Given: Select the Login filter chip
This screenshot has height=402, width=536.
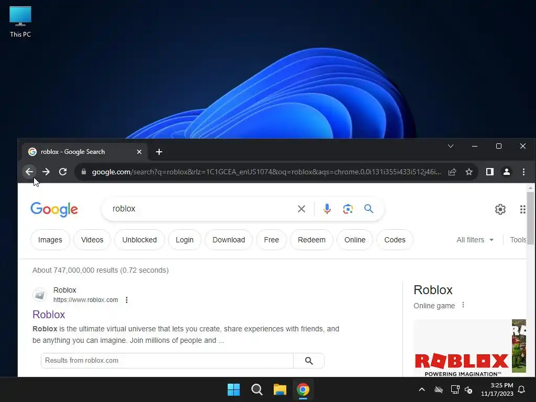Looking at the screenshot, I should coord(185,240).
